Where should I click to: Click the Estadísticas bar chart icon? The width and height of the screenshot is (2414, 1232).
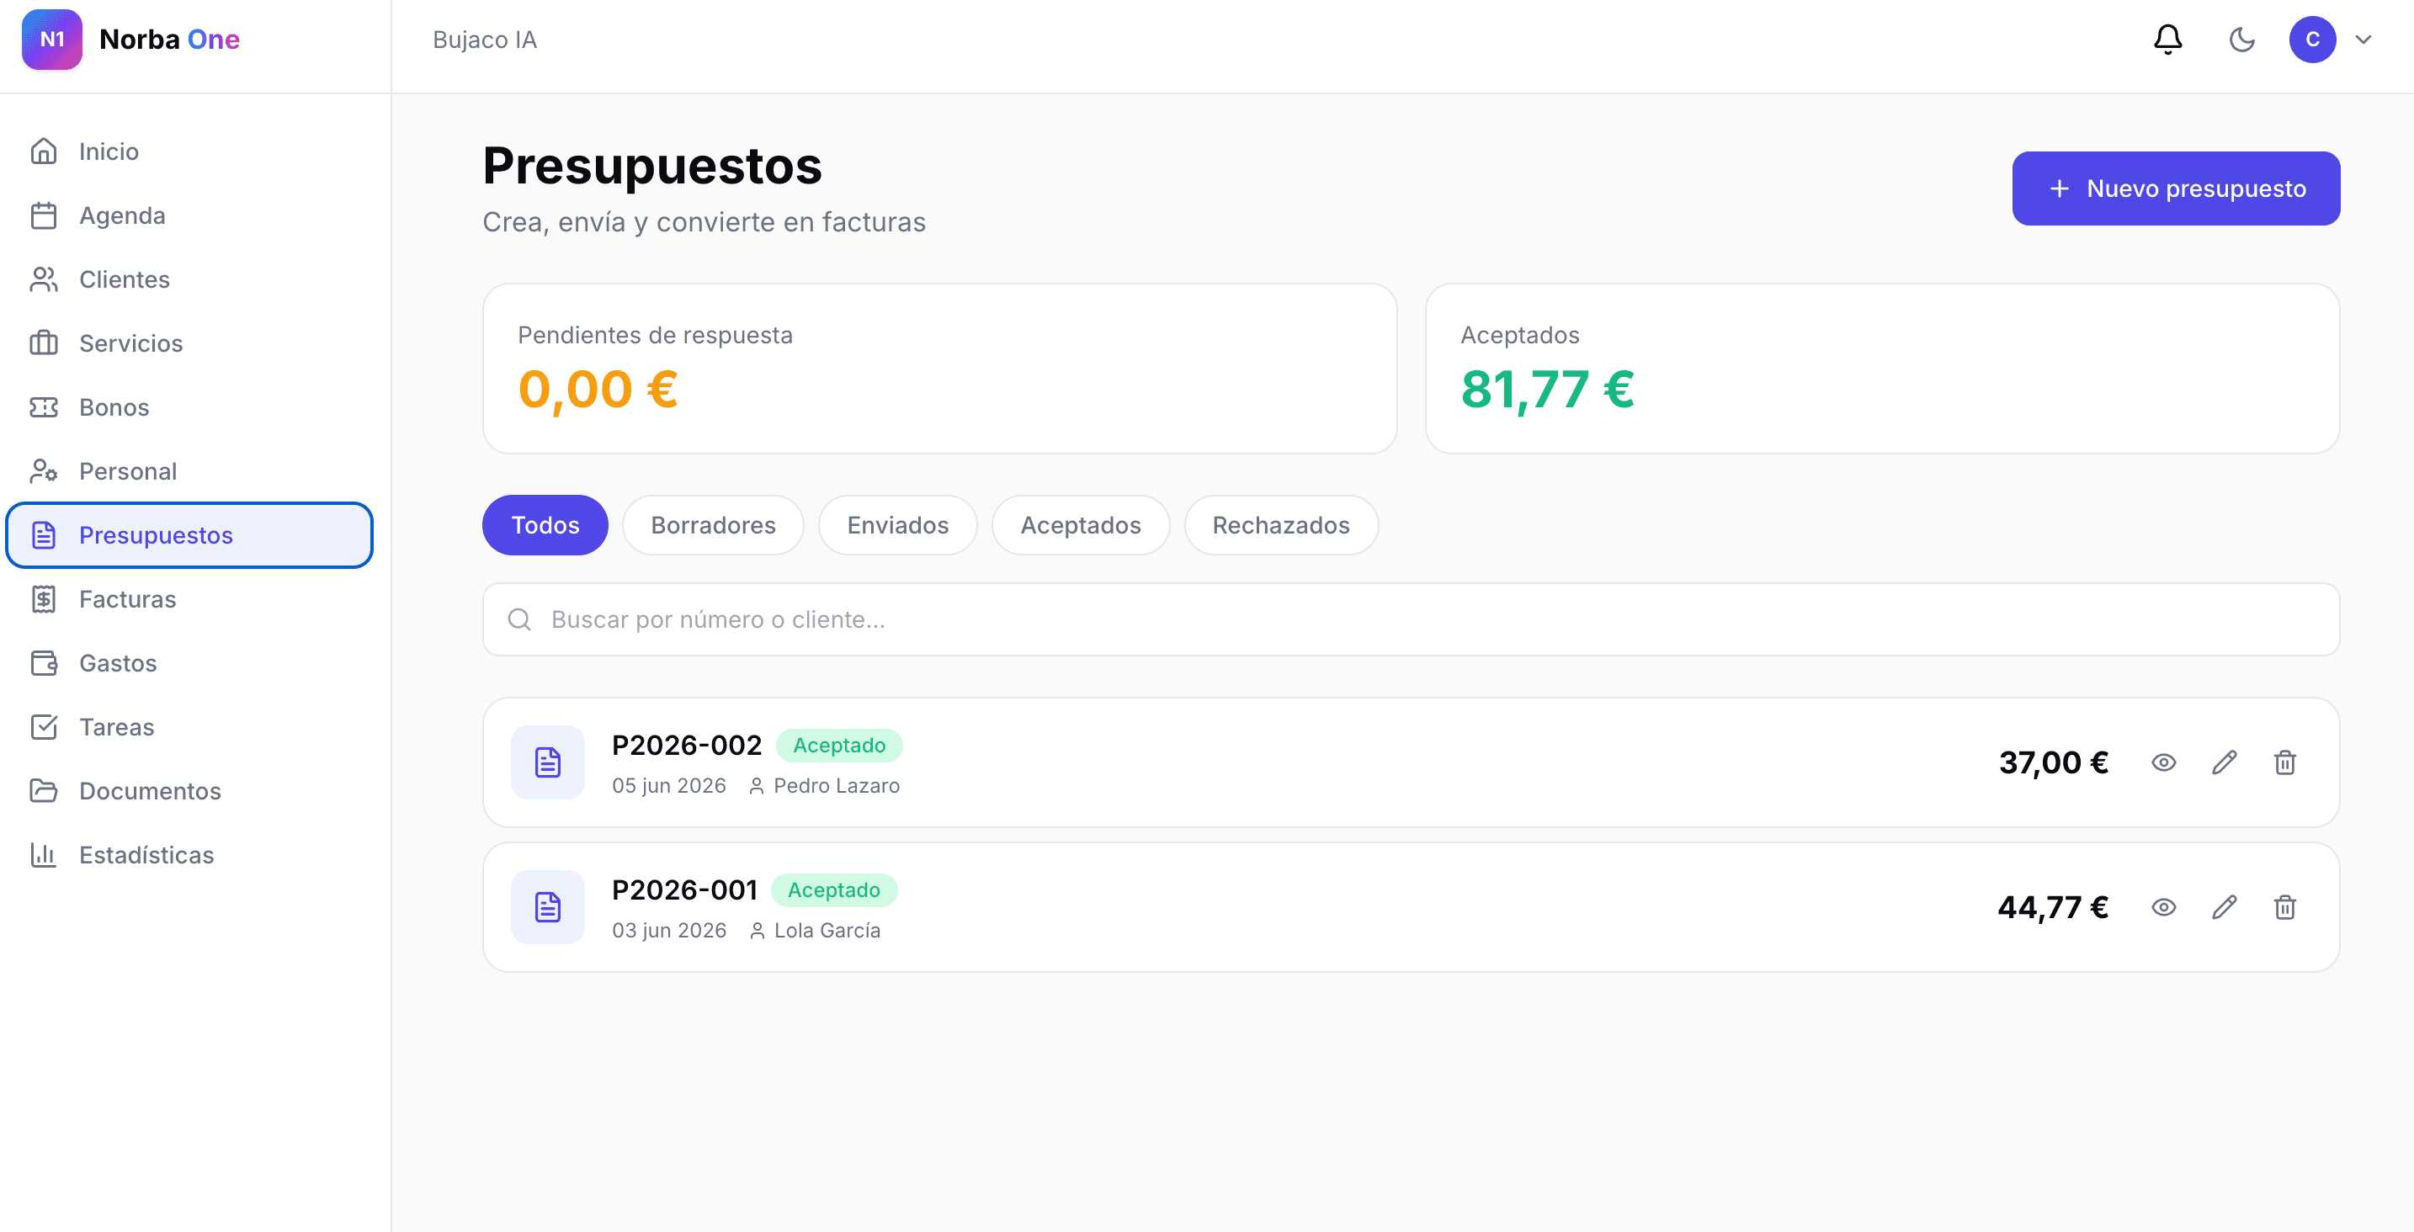(43, 854)
